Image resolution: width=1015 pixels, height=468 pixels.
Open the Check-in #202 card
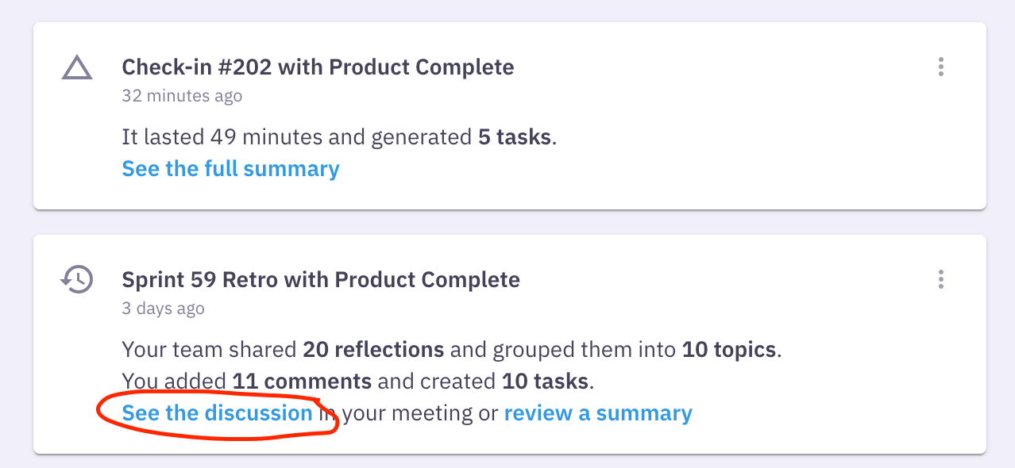coord(507,115)
